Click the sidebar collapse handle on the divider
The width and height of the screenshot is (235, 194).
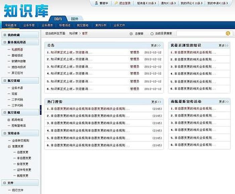[x=41, y=110]
